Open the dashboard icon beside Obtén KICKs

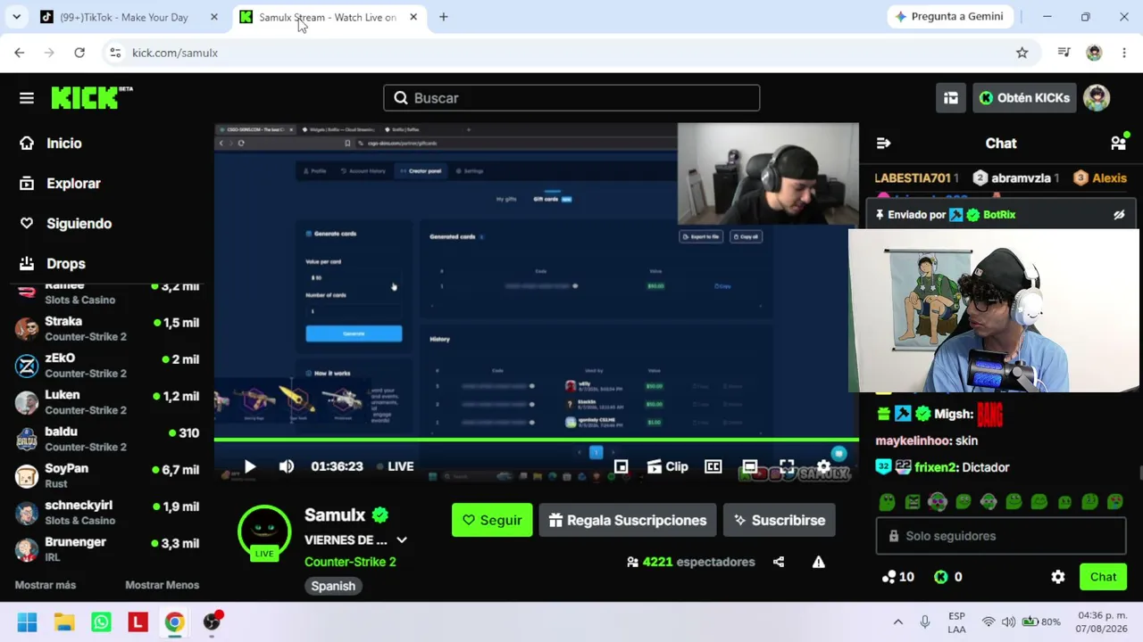point(951,98)
